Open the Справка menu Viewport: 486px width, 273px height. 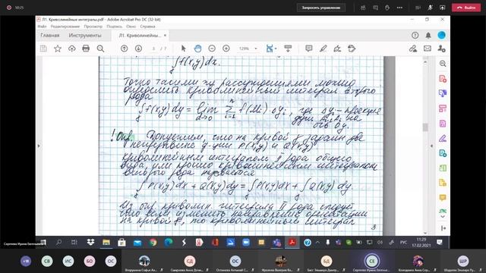point(147,27)
